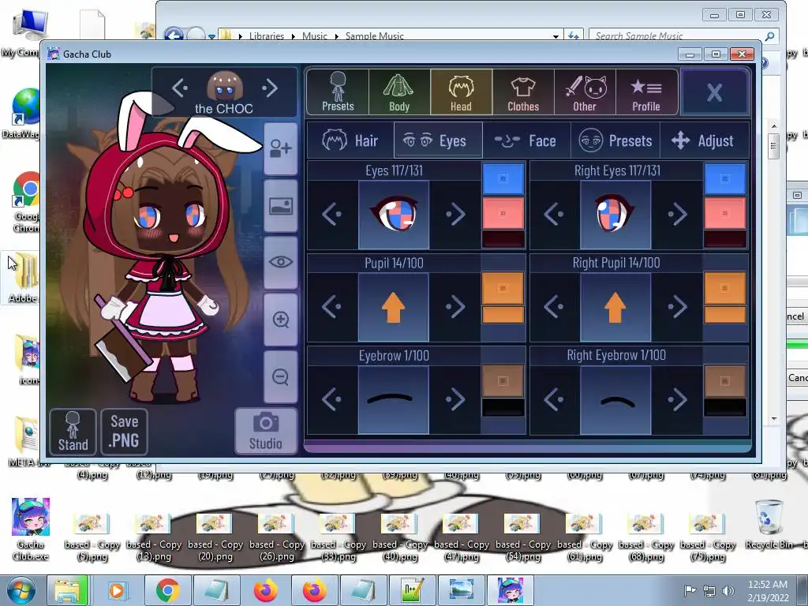Pick the dark maroon Eyes color swatch

coord(503,239)
